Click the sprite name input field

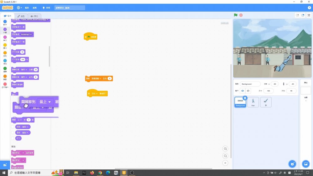click(x=250, y=84)
